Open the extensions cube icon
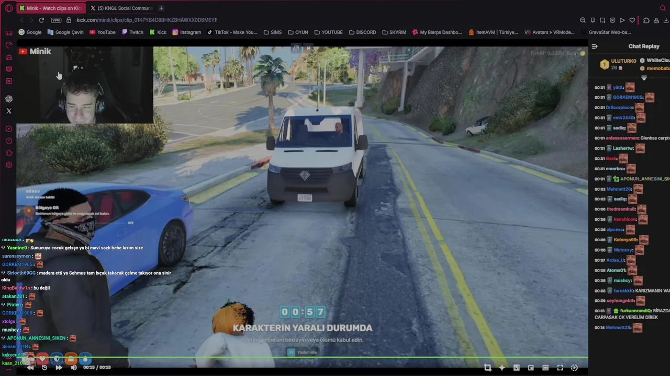 click(646, 20)
